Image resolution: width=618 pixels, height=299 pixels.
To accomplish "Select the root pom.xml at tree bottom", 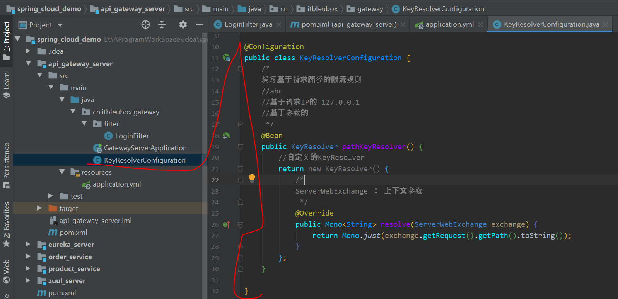I will click(x=56, y=293).
